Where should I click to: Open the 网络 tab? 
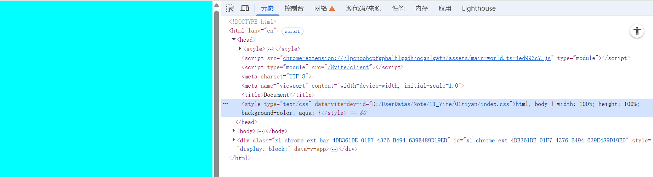(x=320, y=8)
